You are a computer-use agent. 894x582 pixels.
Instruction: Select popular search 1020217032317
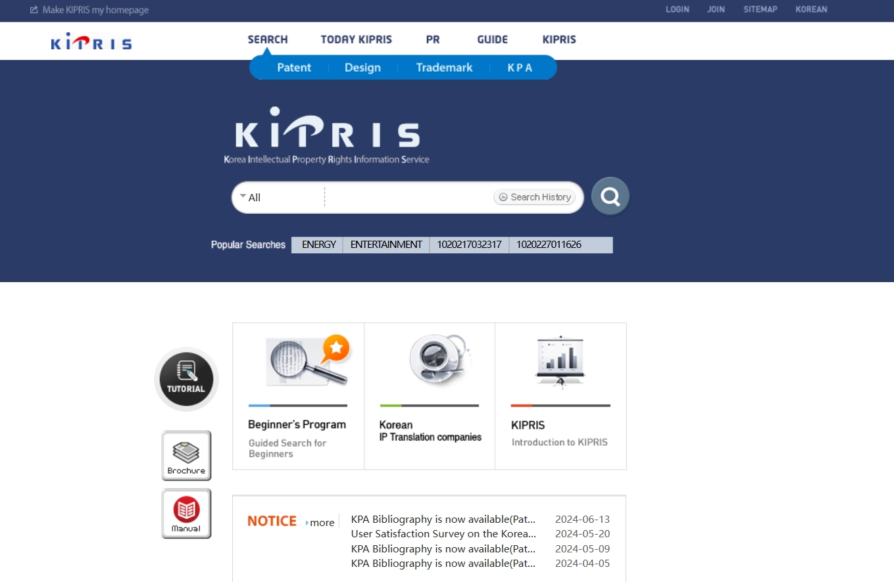click(x=470, y=245)
